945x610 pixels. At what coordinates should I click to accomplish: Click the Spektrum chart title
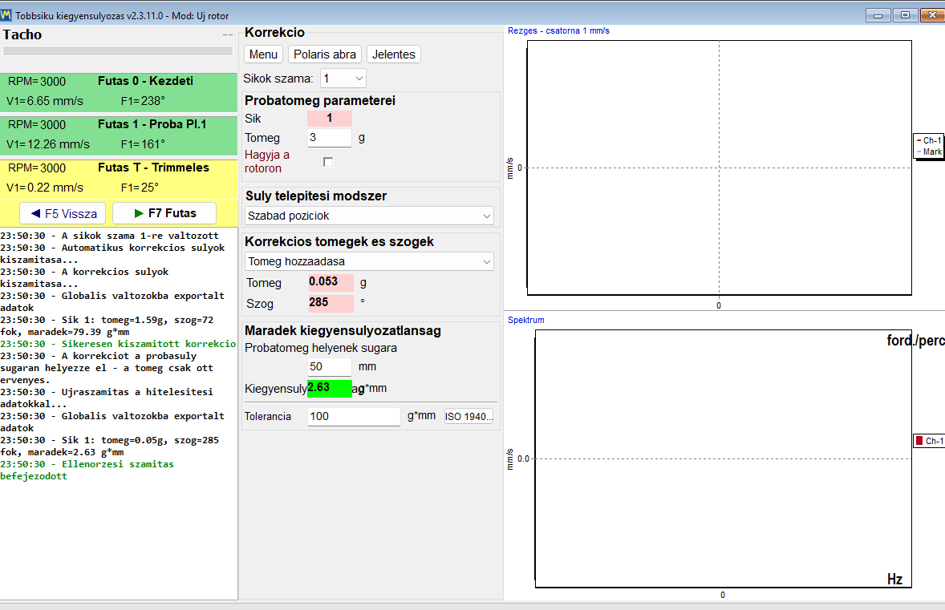525,320
